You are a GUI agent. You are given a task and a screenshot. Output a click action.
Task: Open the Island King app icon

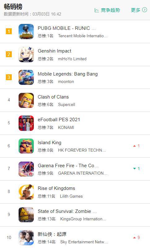tap(26, 146)
